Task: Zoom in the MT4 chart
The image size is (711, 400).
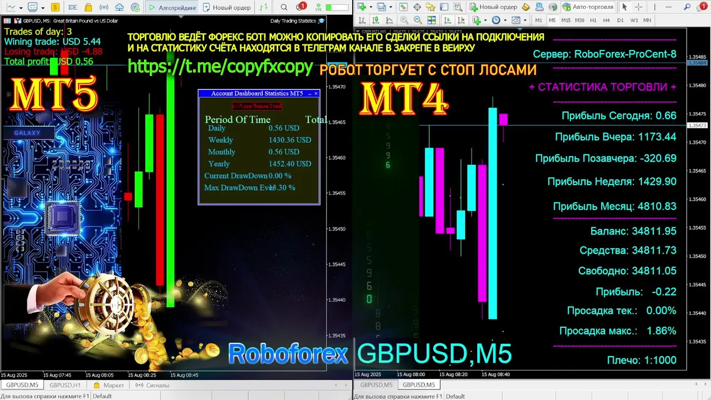Action: (x=404, y=20)
